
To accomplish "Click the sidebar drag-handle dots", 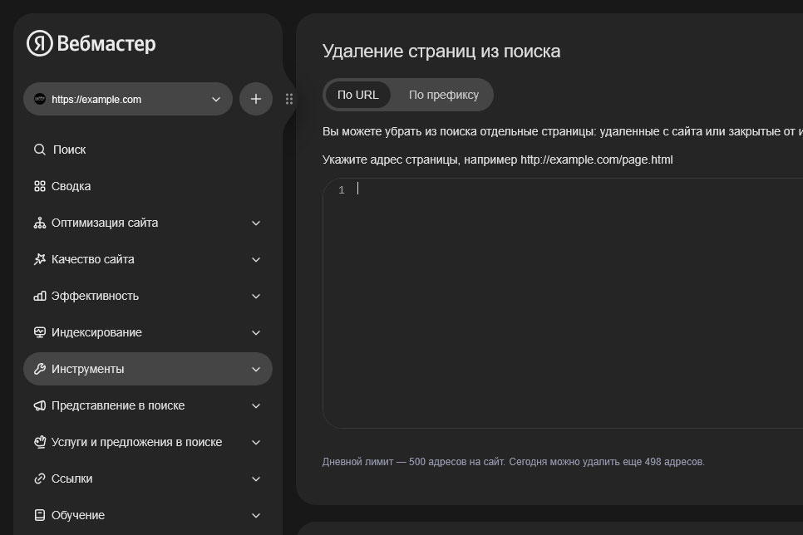I will point(289,98).
